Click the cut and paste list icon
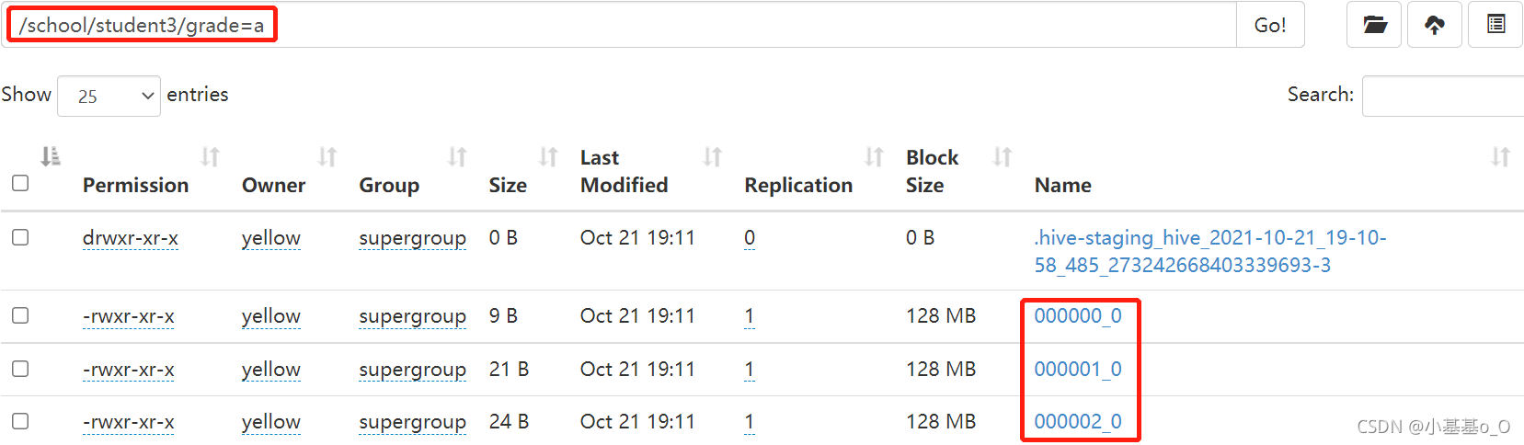Image resolution: width=1524 pixels, height=445 pixels. (x=1495, y=25)
